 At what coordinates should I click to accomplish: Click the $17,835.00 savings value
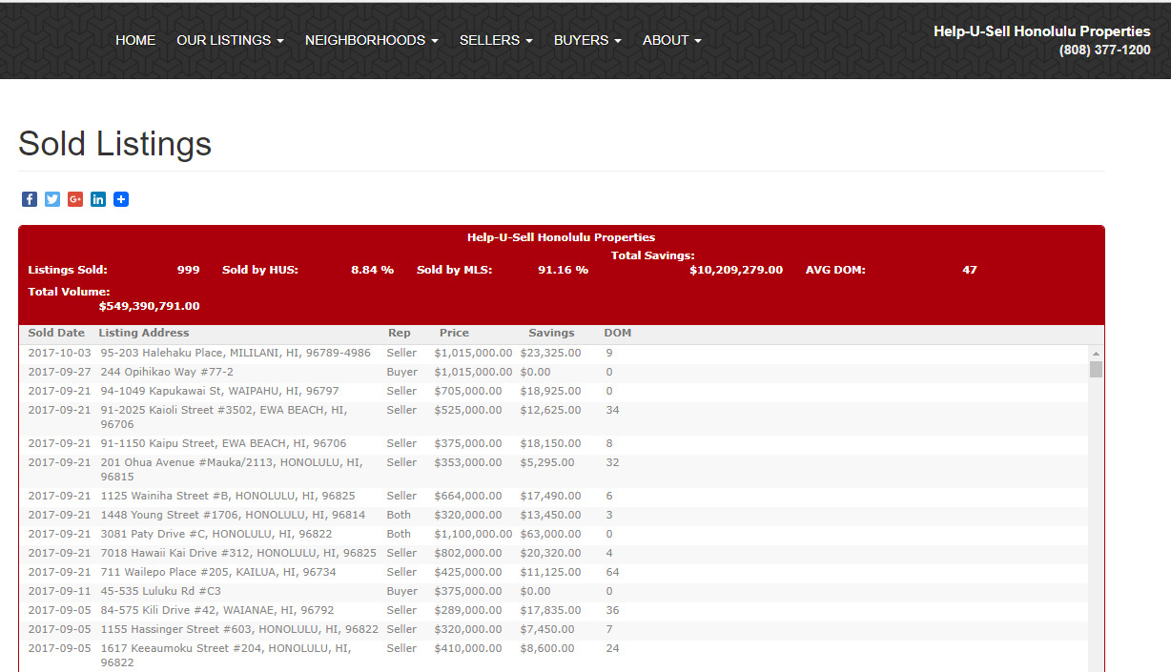[550, 610]
